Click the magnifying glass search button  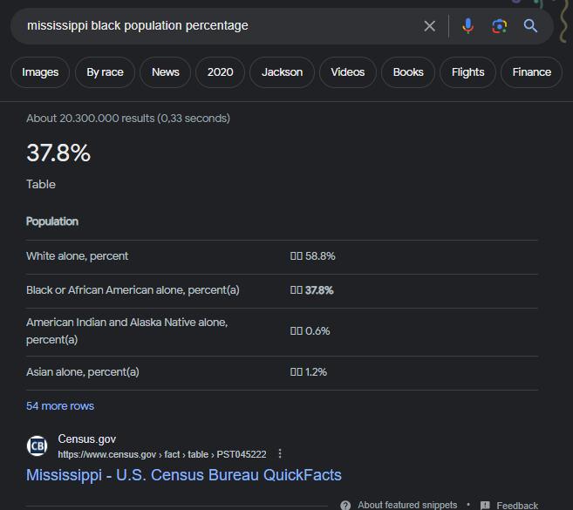(x=530, y=26)
